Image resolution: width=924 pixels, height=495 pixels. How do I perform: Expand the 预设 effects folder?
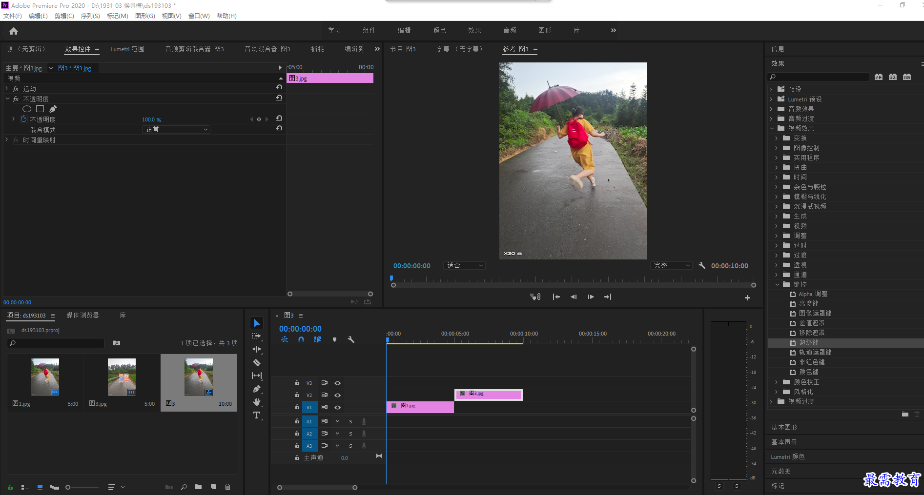[x=771, y=89]
